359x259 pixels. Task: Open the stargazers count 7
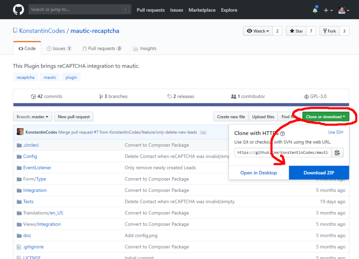311,31
